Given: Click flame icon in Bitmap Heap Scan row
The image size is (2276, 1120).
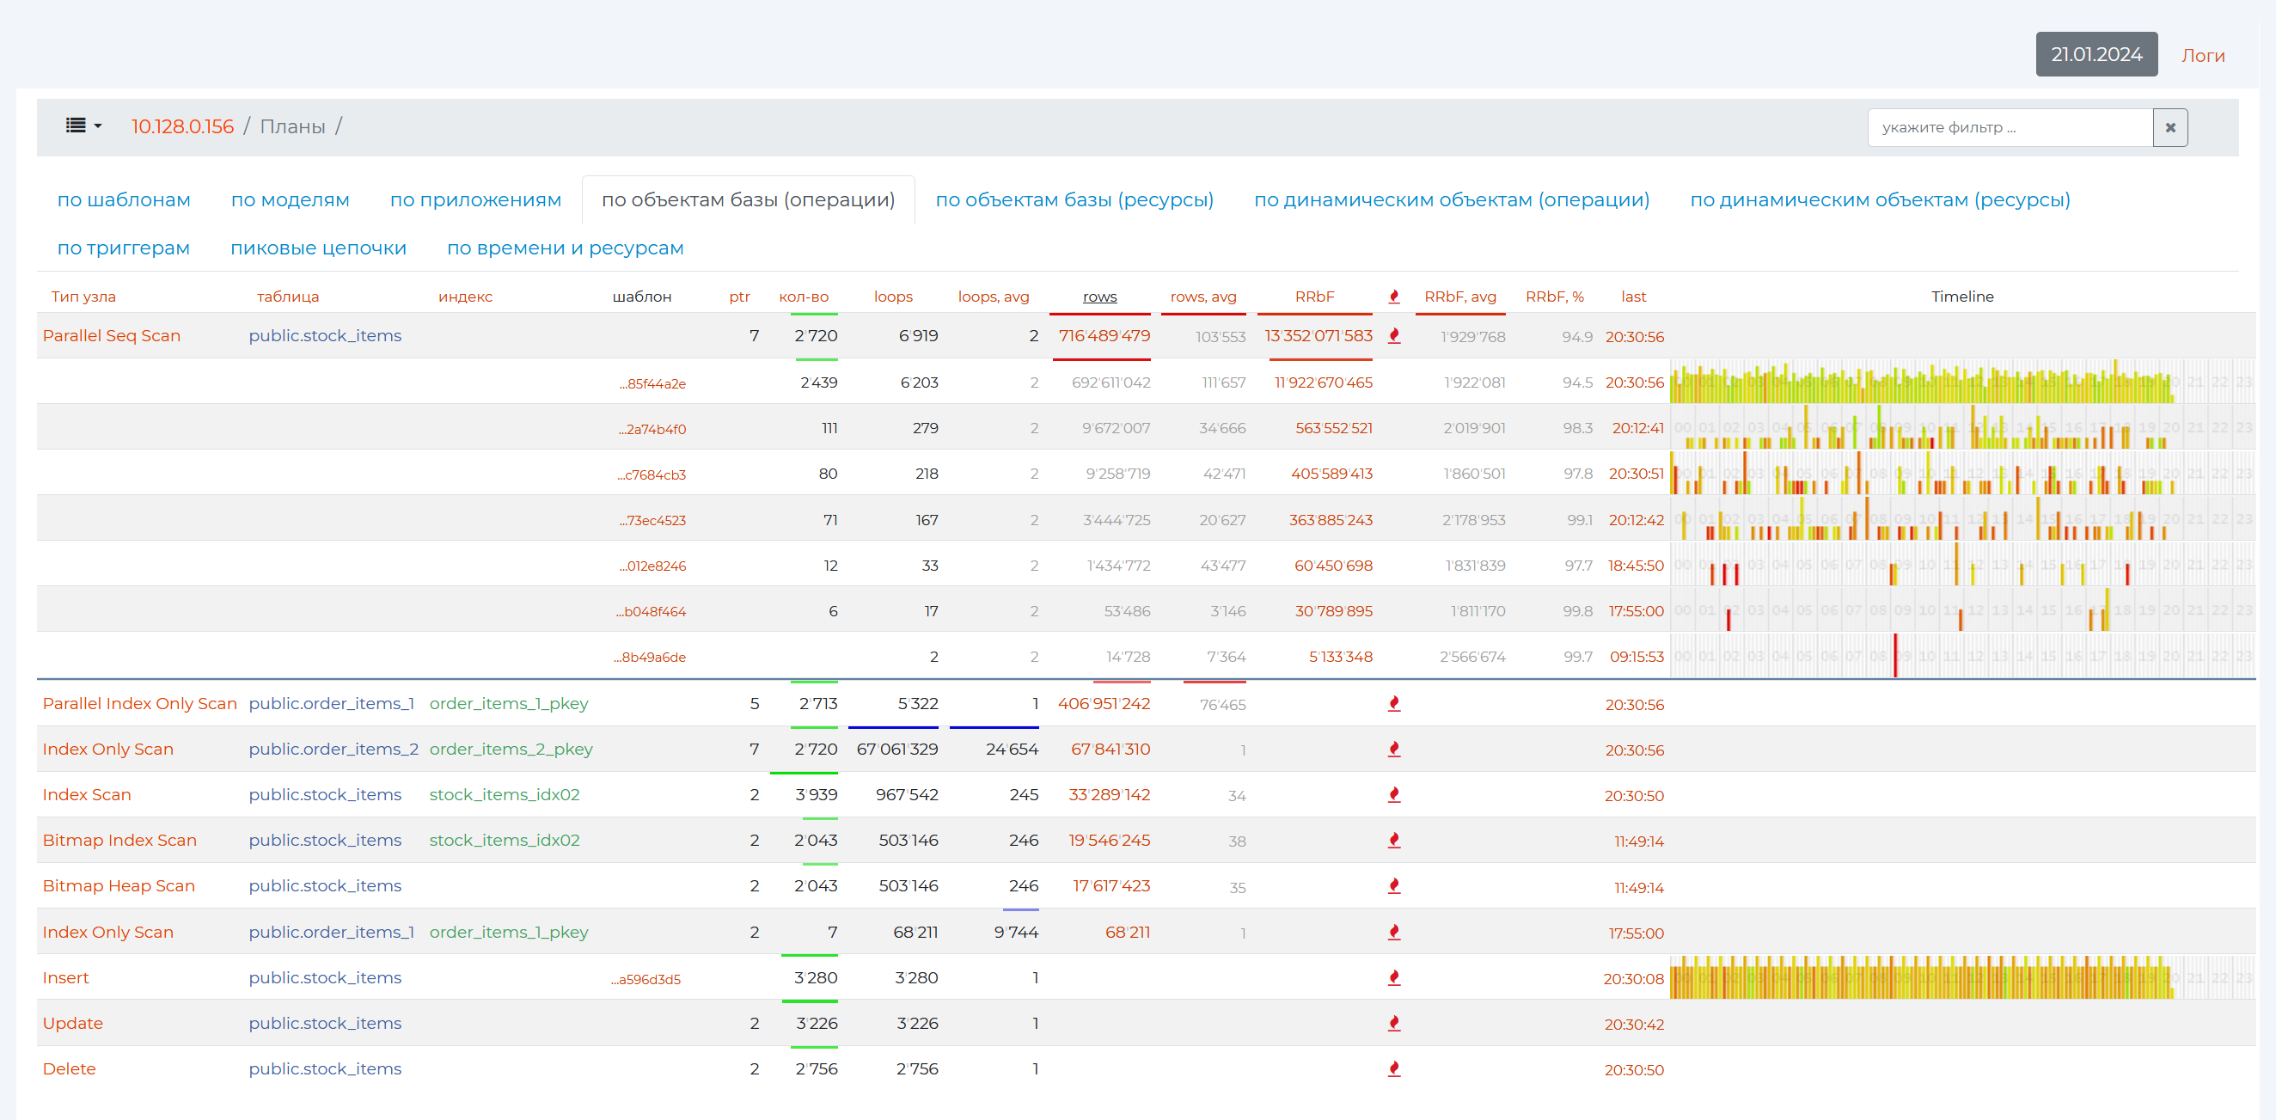Looking at the screenshot, I should [1393, 886].
